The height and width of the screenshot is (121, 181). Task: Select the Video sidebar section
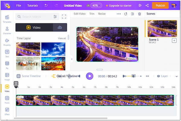[x=7, y=88]
